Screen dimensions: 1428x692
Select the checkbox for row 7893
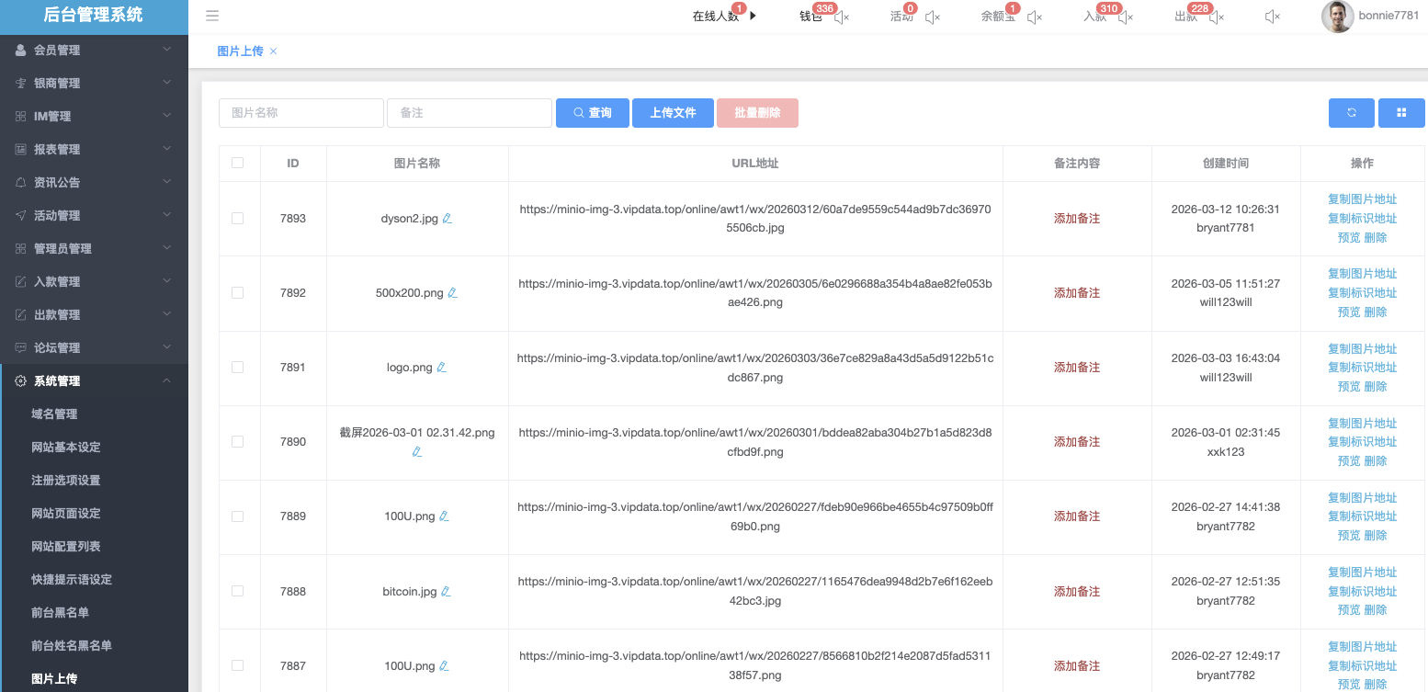coord(238,219)
